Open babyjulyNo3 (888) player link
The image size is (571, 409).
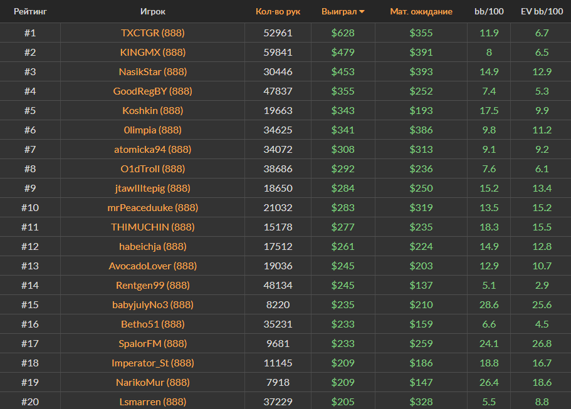[152, 304]
